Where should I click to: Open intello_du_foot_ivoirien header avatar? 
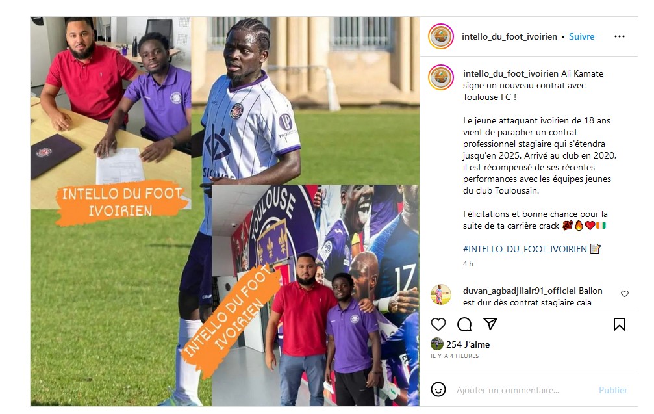click(441, 36)
